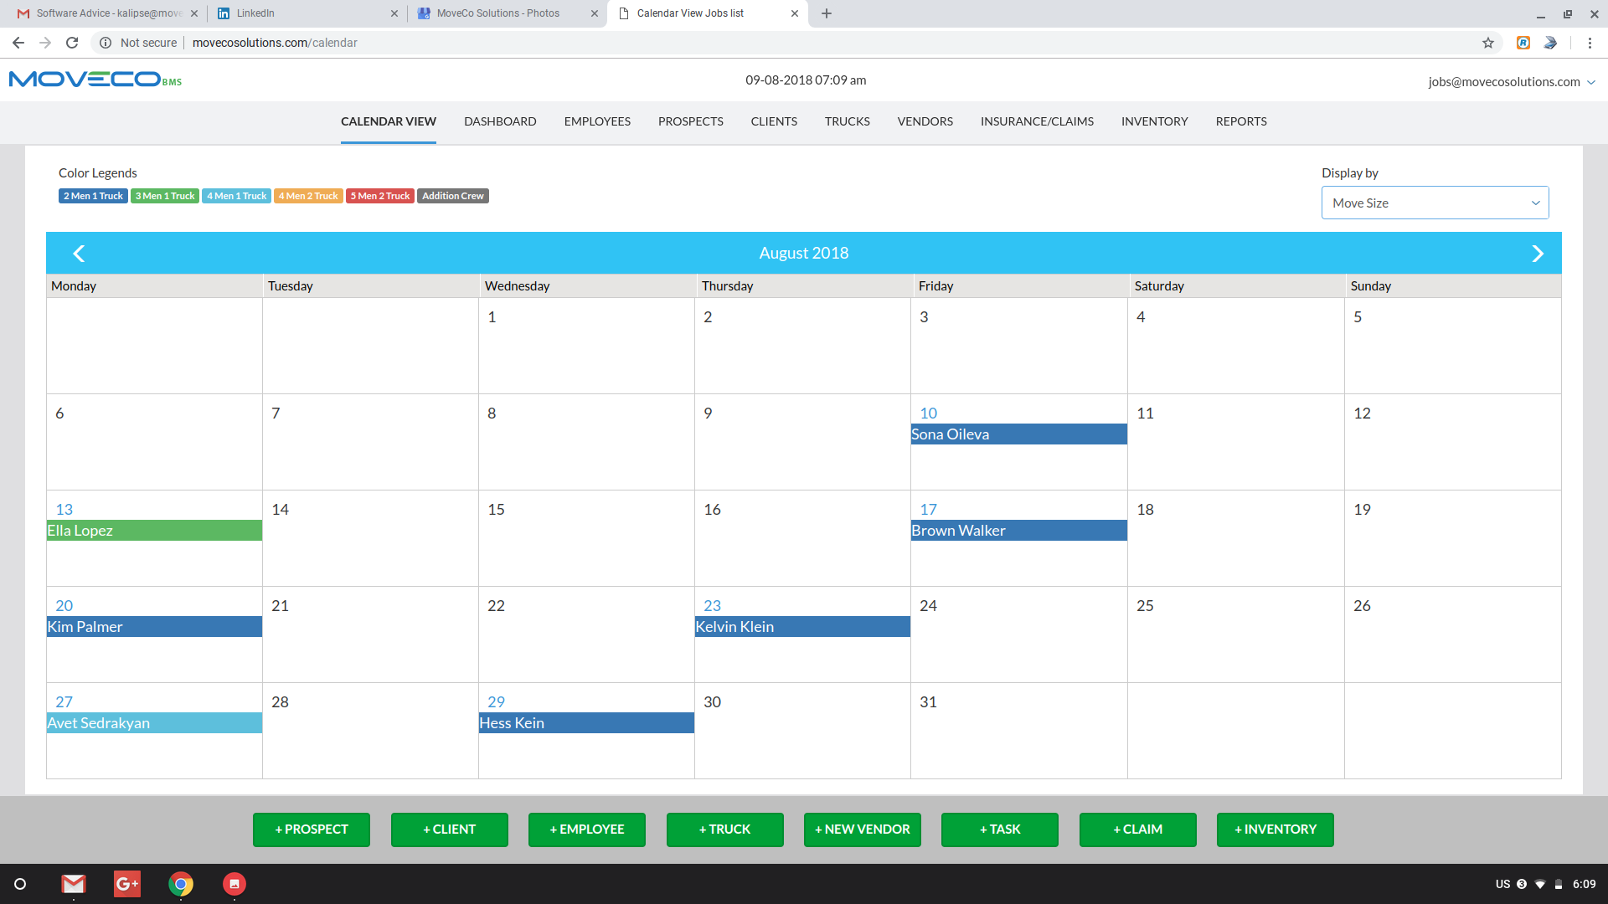Open Google+ app in the shelf

127,884
